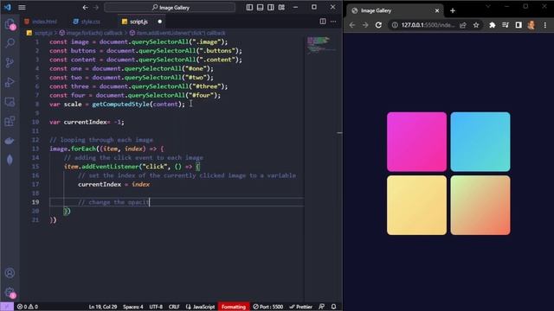Screen dimensions: 554x311
Task: Open the VS Code hamburger menu
Action: [x=22, y=7]
